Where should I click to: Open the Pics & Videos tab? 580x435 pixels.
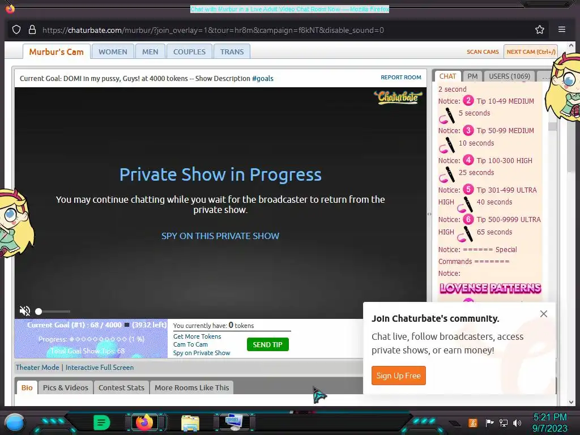tap(66, 387)
